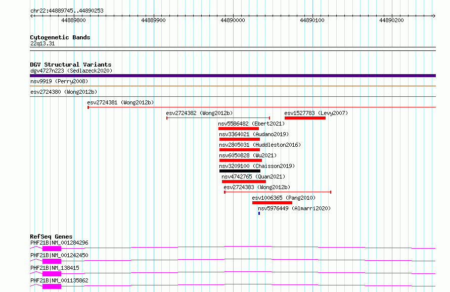Click the DGV Structural Variants track title

tap(71, 65)
